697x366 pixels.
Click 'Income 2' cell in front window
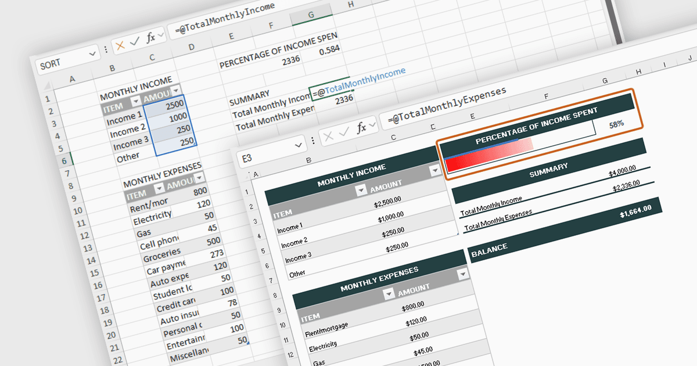[x=294, y=243]
